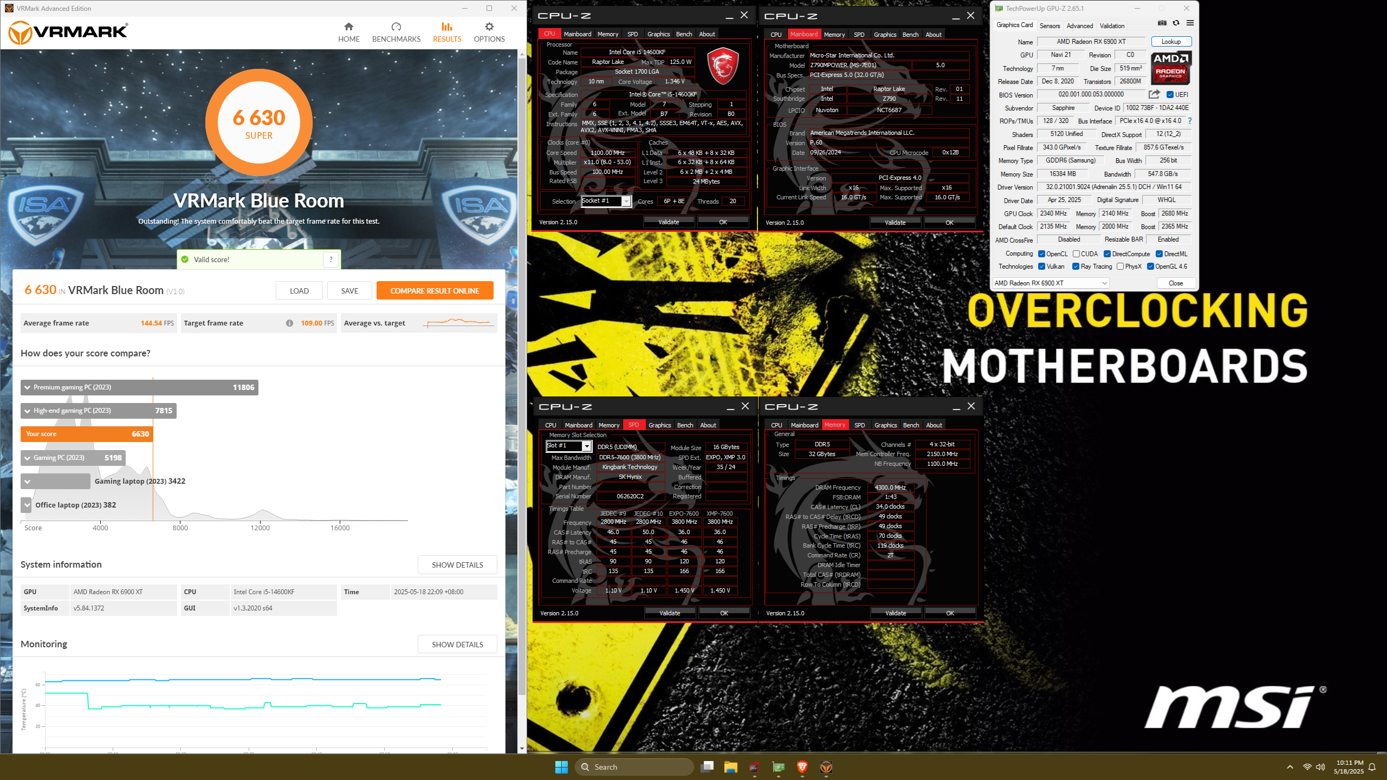Open notifications bell icon
This screenshot has width=1387, height=780.
click(1372, 767)
